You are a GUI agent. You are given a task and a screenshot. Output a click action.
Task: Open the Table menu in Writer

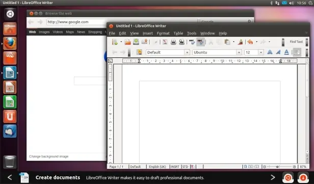coord(178,33)
